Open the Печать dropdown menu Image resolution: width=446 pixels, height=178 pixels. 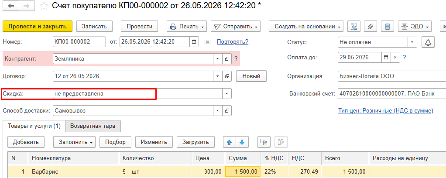click(187, 27)
